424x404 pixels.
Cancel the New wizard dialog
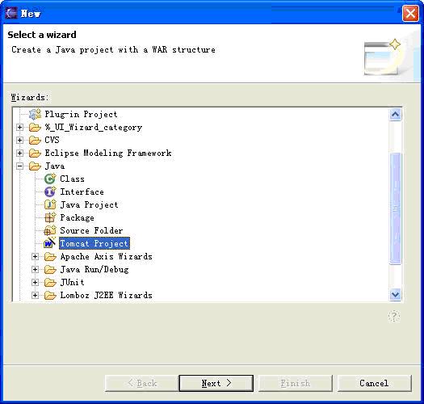coord(375,383)
